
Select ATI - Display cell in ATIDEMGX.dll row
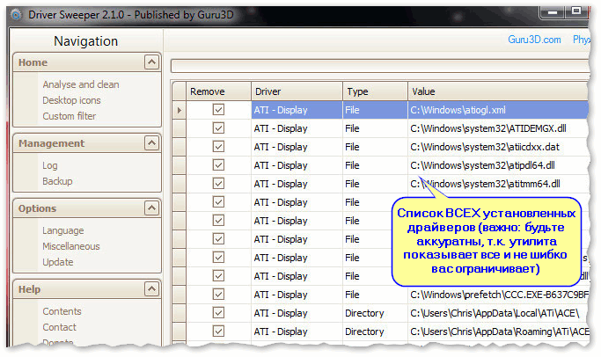tap(297, 128)
